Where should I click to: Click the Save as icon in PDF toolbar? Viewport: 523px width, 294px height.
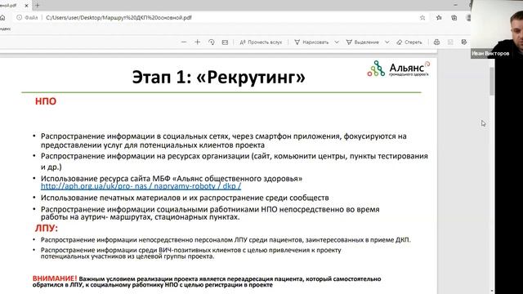pos(464,42)
